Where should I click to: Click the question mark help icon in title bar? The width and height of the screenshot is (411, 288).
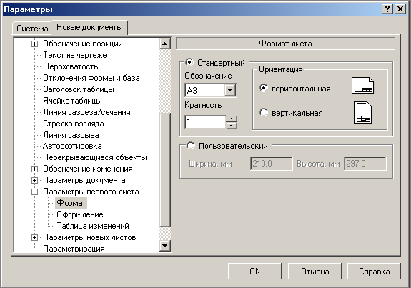click(x=387, y=9)
